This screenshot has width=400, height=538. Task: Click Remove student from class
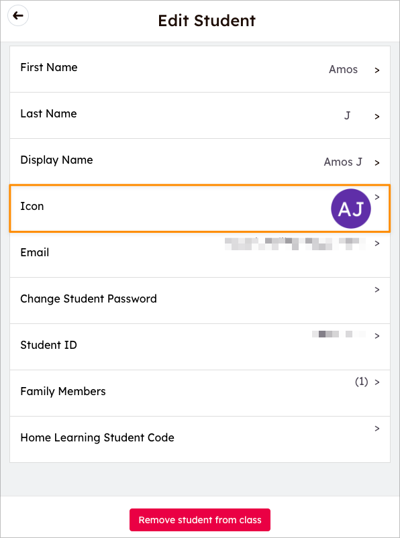(199, 519)
